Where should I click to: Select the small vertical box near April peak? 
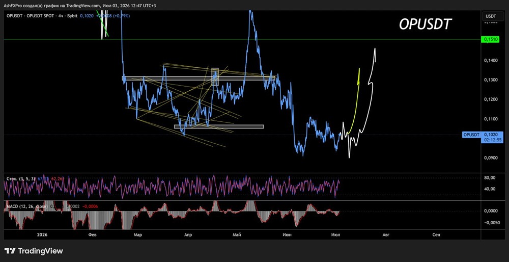coord(215,77)
